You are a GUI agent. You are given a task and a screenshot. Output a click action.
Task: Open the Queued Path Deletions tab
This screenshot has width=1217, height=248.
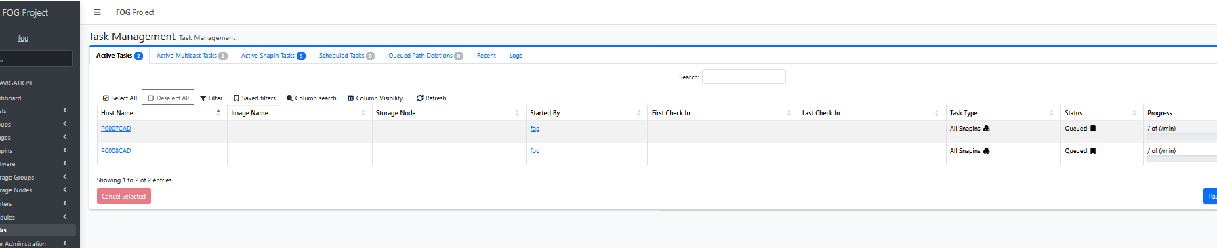tap(426, 56)
